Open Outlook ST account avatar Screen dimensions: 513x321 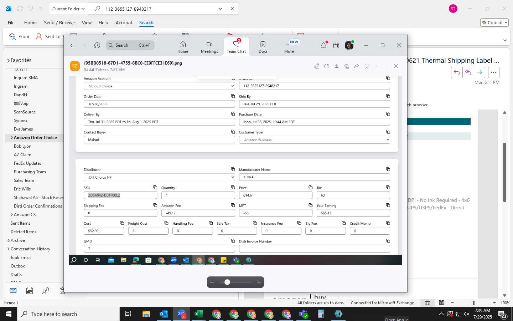[x=453, y=9]
